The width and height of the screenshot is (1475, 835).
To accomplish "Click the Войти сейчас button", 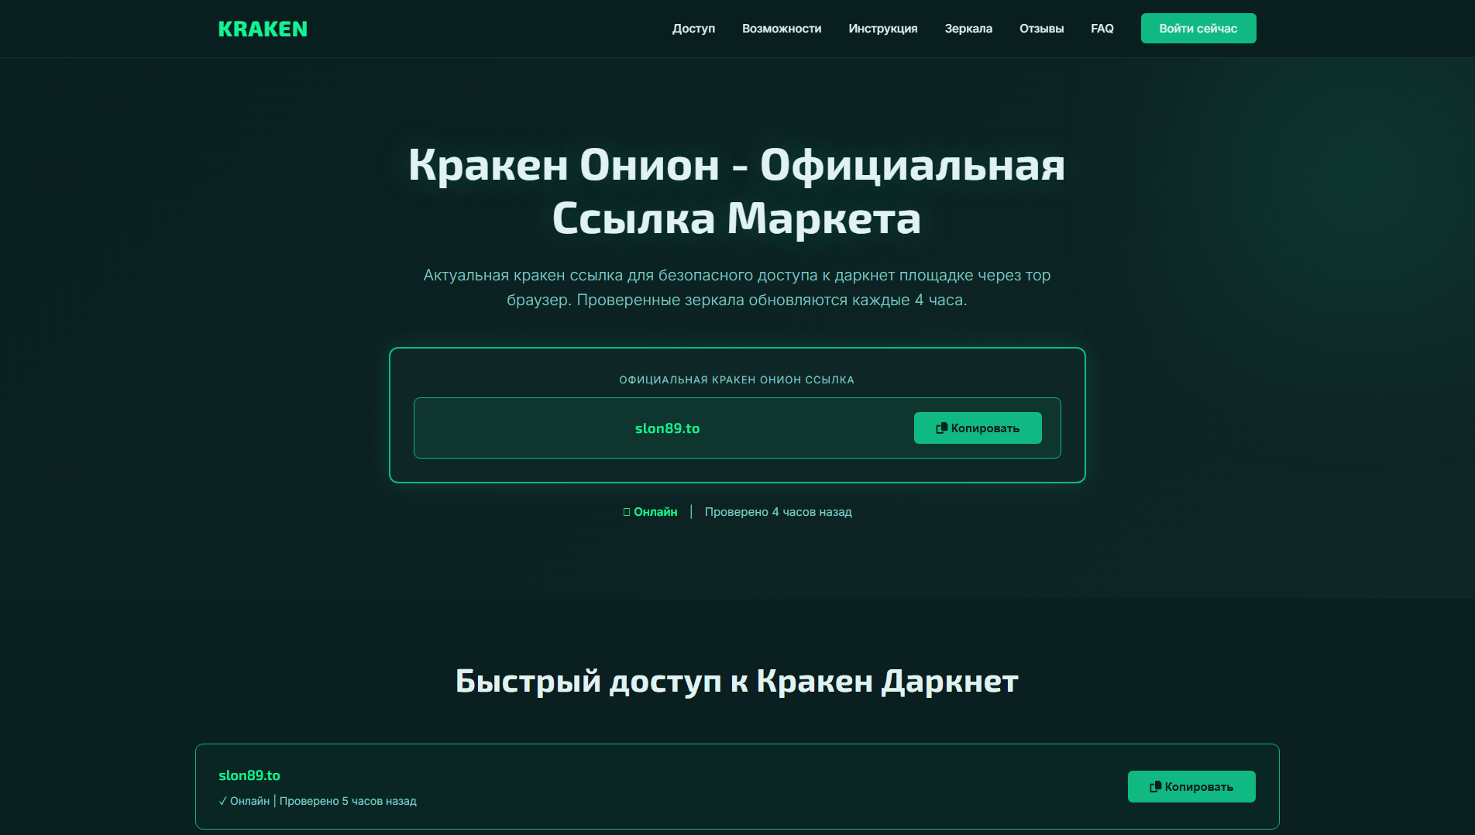I will click(x=1198, y=29).
